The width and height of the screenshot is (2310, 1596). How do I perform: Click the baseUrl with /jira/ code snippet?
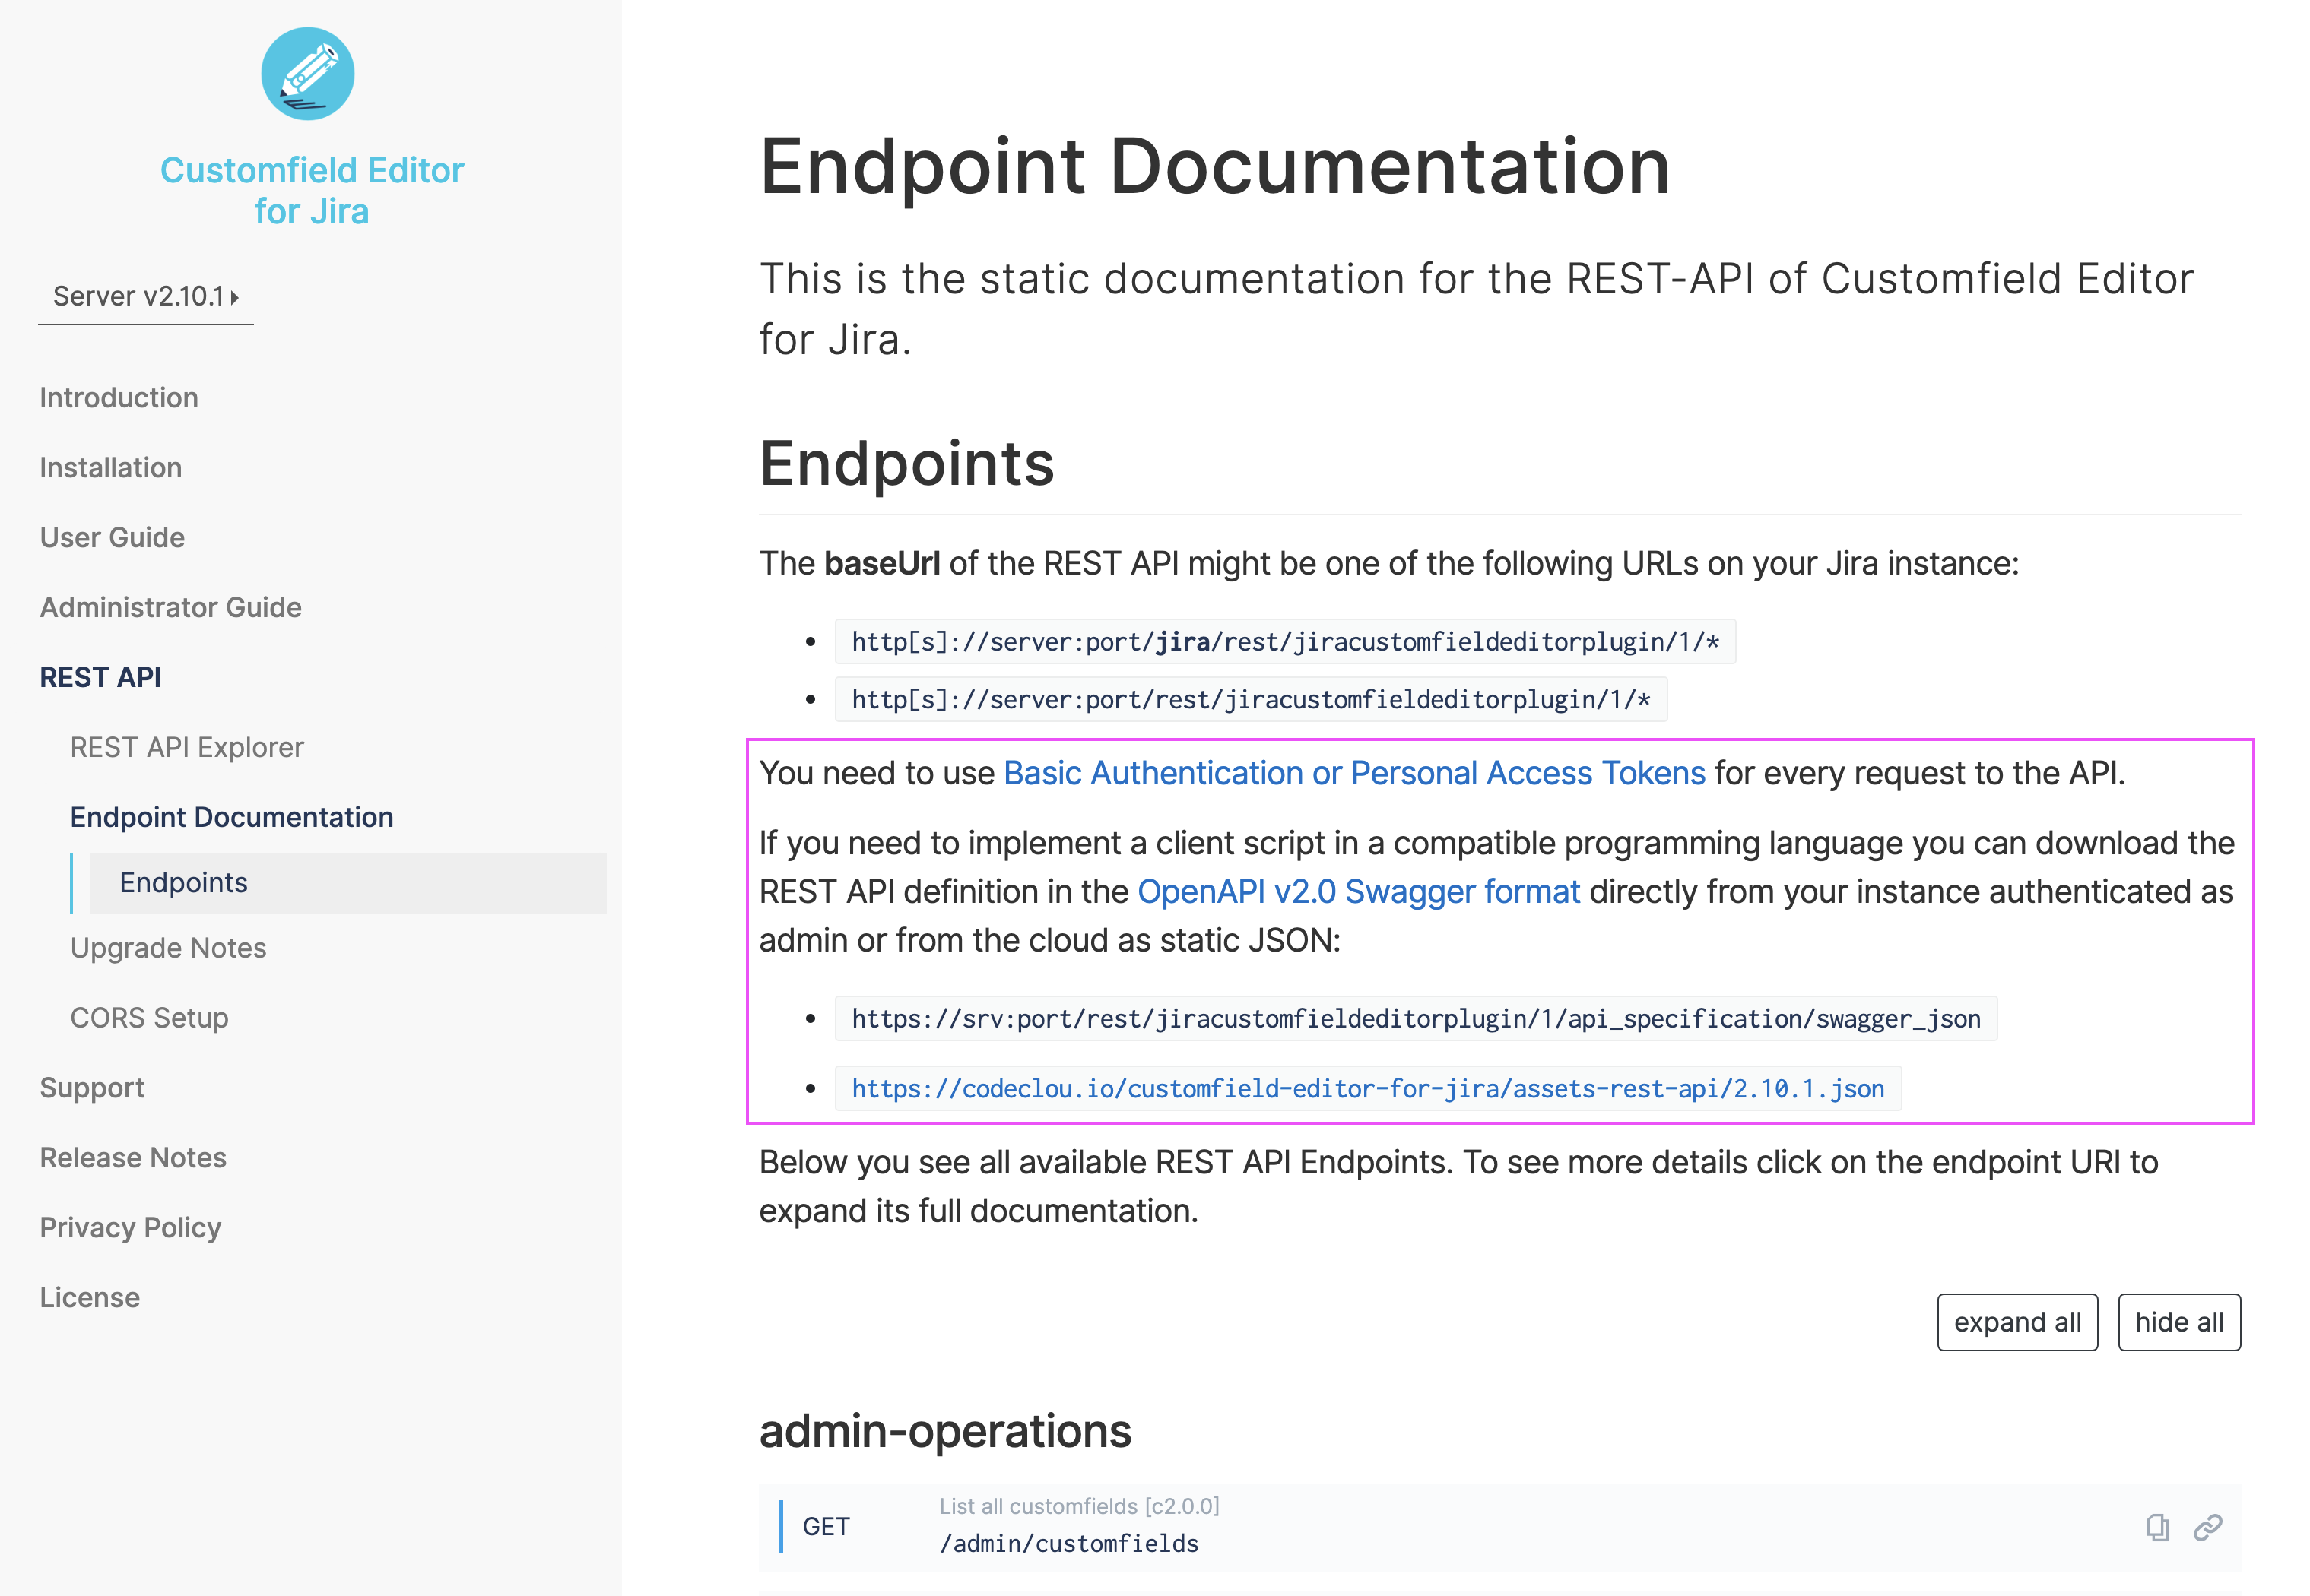tap(1284, 641)
